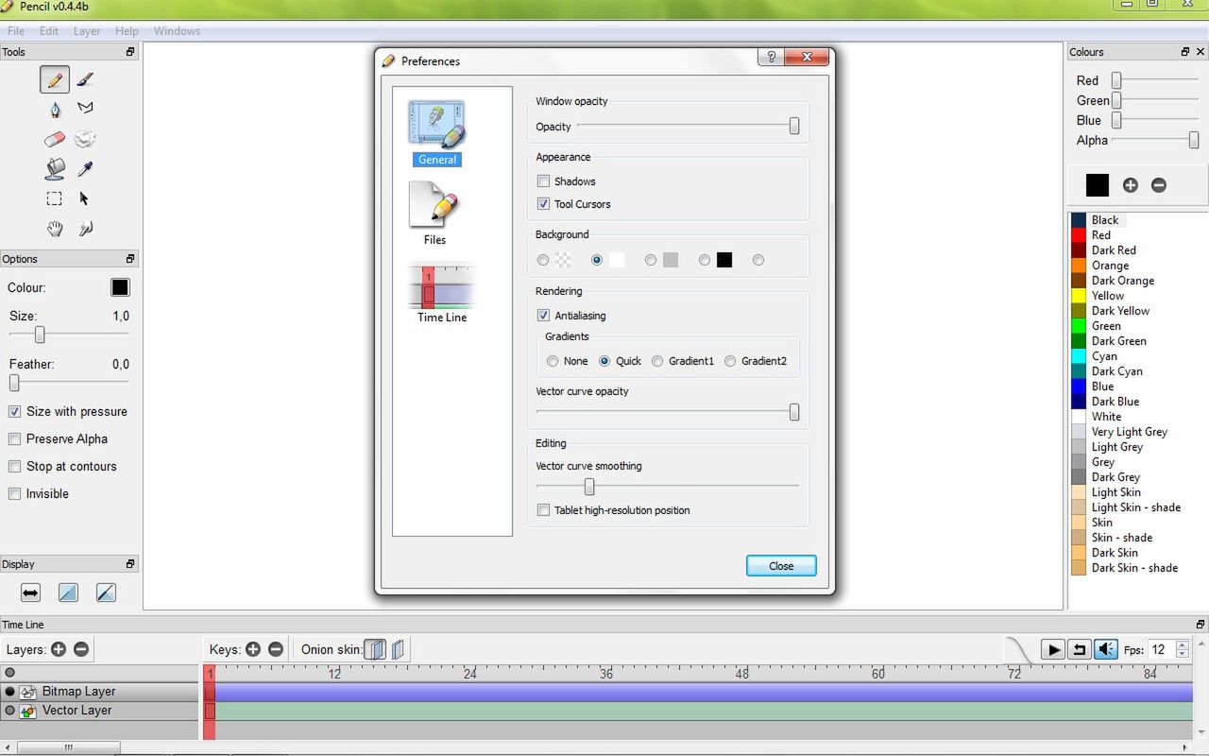Select the Brush tool

(x=85, y=80)
